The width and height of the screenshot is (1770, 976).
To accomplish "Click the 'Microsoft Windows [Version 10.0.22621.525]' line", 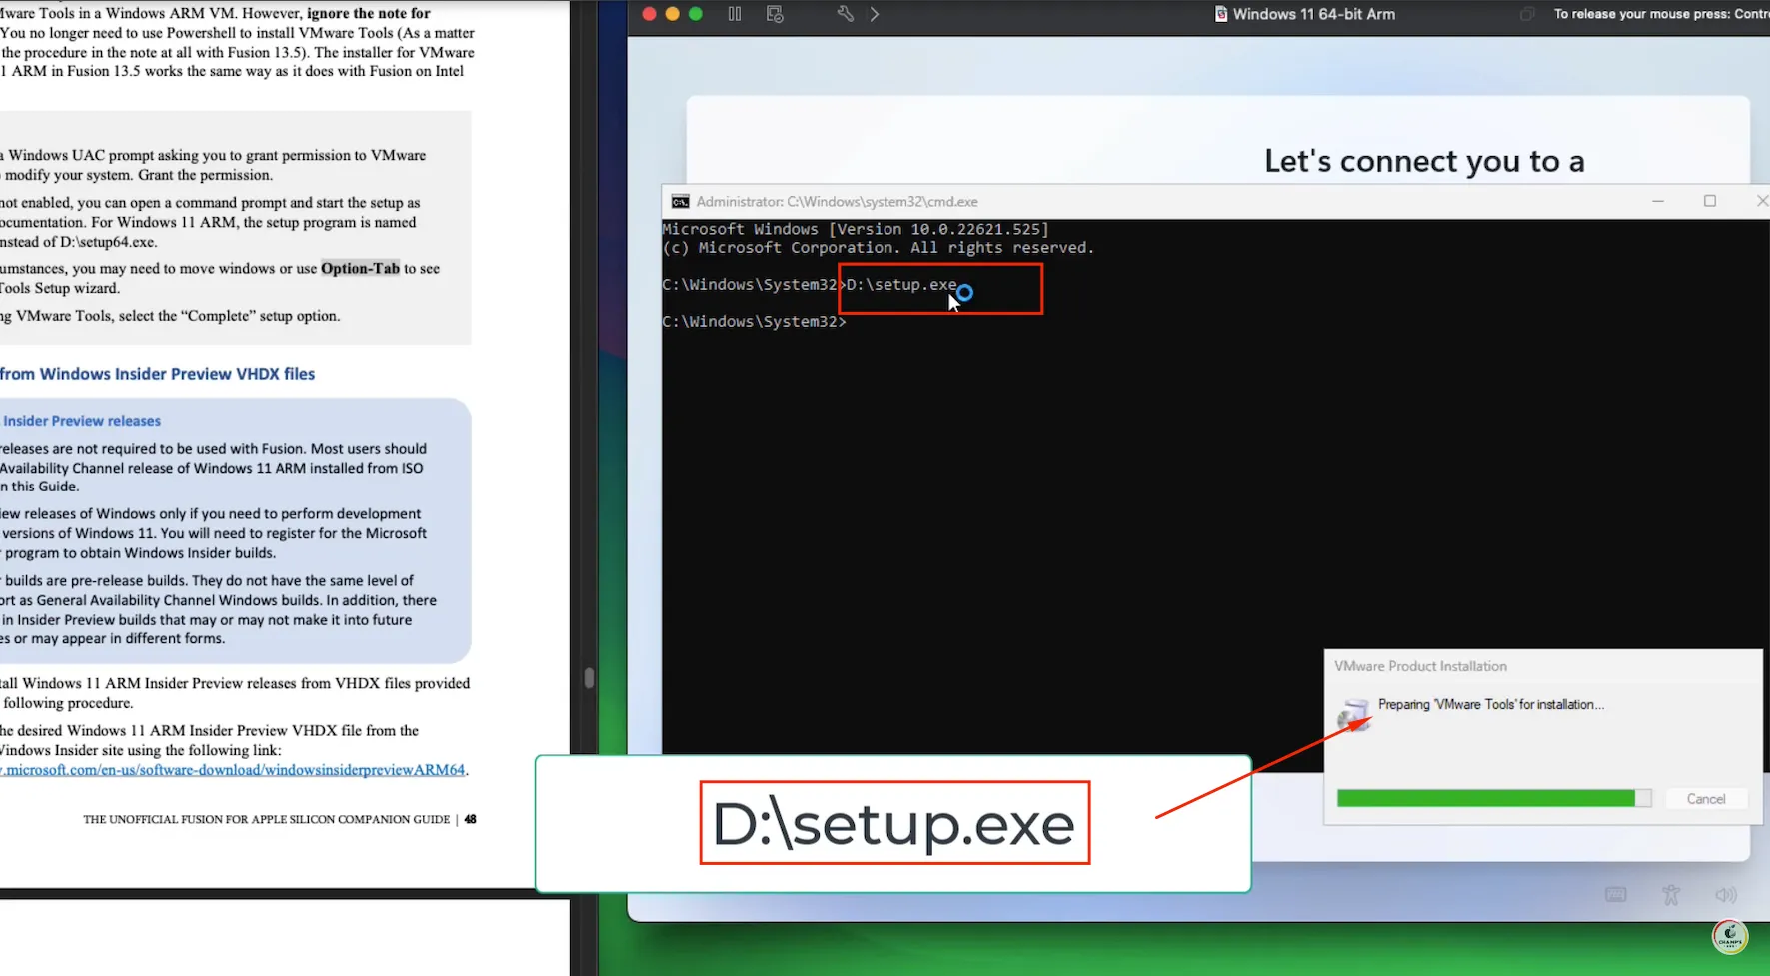I will coord(856,229).
